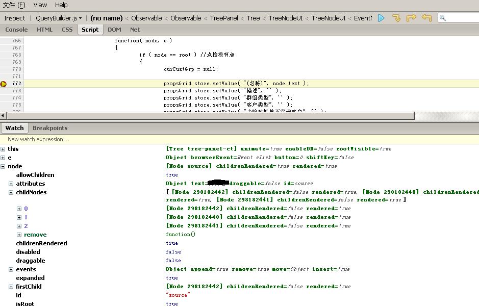Expand the 'this' watch variable
479x307 pixels.
coord(3,149)
